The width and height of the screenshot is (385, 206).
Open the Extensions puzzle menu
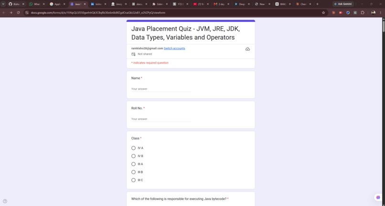[363, 12]
